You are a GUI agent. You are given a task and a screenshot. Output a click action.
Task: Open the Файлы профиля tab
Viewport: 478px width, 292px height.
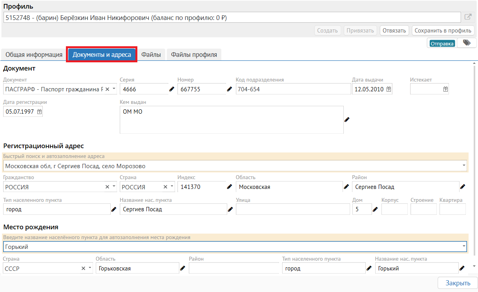click(194, 55)
